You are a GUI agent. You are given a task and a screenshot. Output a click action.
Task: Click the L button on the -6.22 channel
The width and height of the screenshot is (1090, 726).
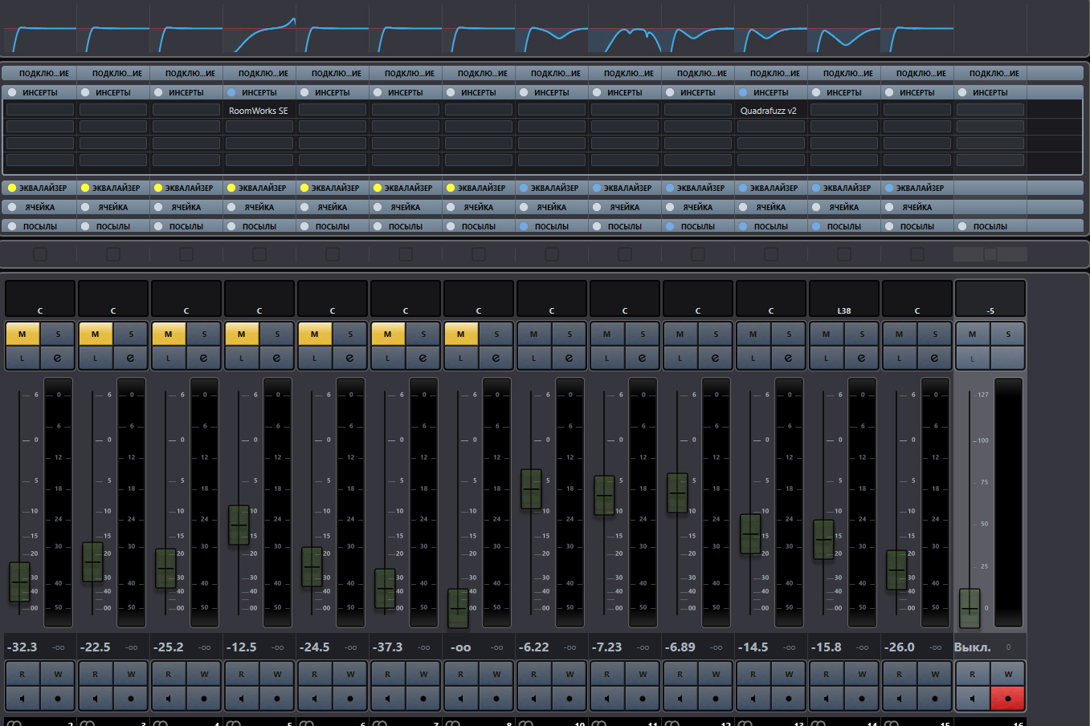(534, 358)
